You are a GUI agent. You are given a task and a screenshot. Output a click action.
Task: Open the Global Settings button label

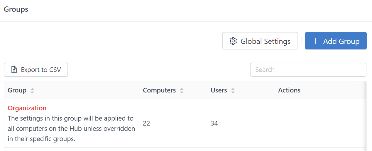coord(266,41)
